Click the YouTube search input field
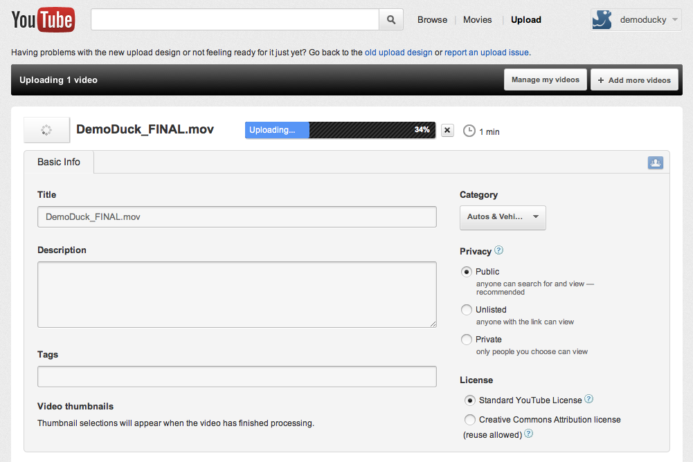The height and width of the screenshot is (462, 693). point(235,19)
